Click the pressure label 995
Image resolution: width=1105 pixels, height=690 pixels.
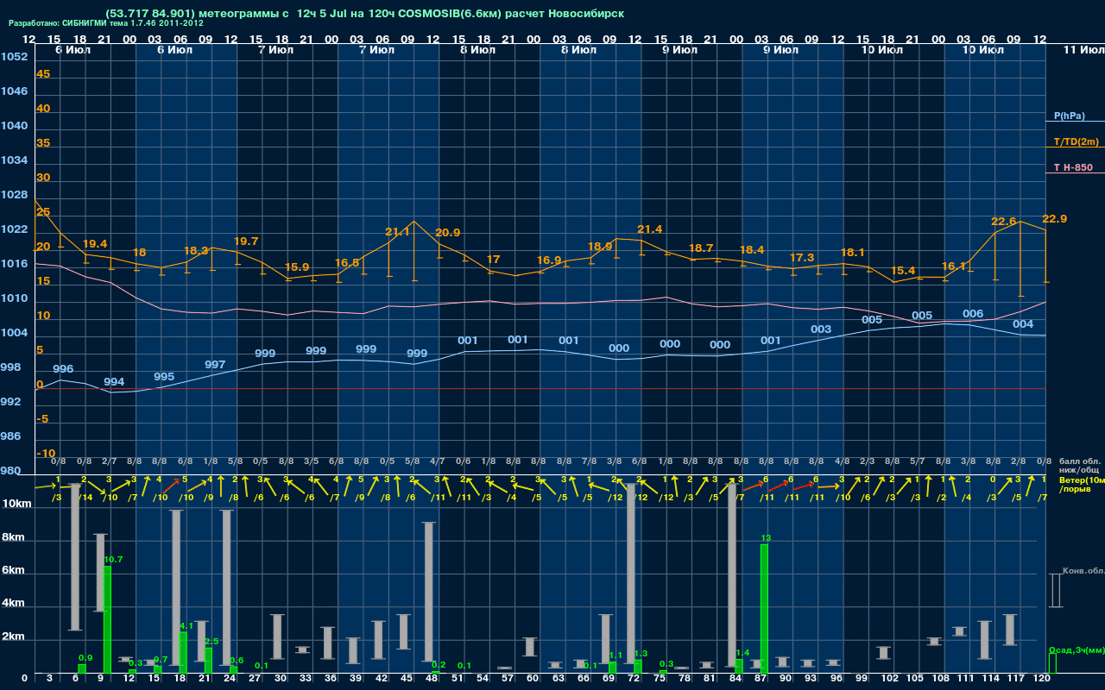click(164, 377)
